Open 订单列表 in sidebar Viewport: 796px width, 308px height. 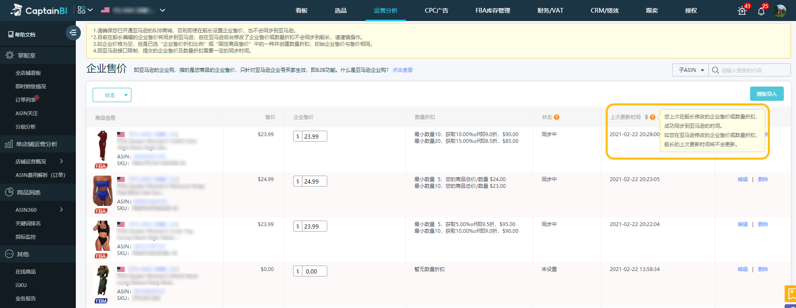click(26, 100)
